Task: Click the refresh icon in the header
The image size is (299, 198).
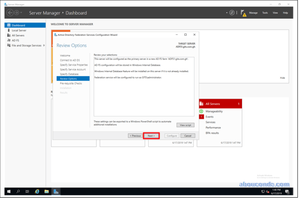Action: pyautogui.click(x=232, y=13)
